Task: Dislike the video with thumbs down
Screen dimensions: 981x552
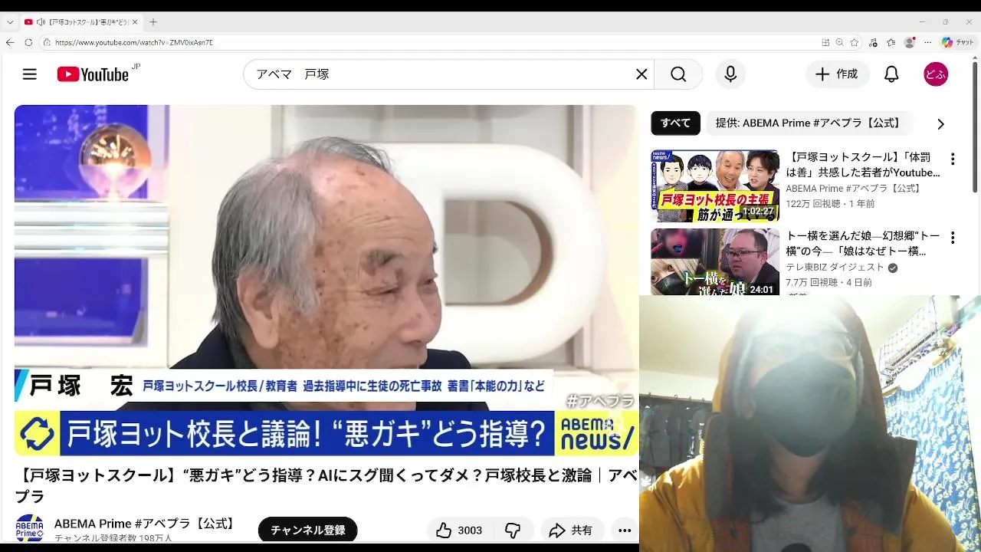Action: tap(513, 531)
